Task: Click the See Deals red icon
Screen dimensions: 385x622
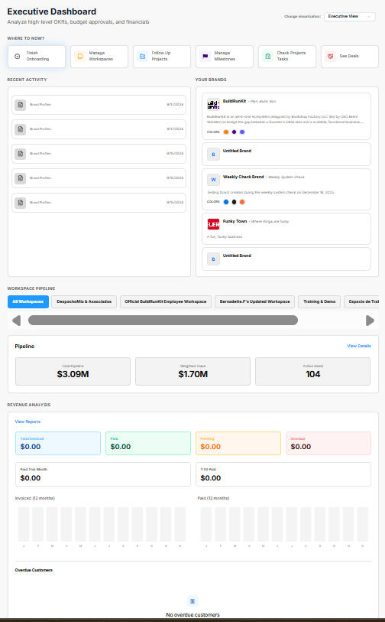Action: [330, 57]
